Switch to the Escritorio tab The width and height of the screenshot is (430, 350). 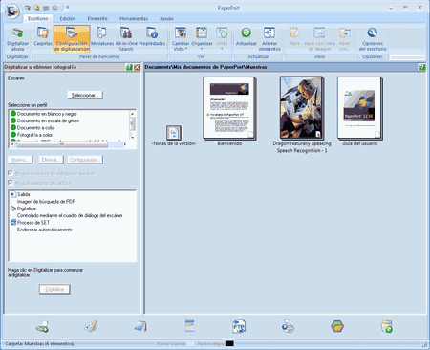tap(38, 18)
